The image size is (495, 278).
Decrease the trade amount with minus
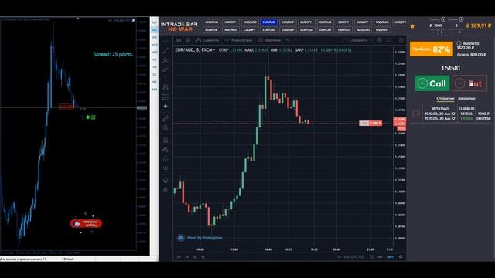coord(434,32)
